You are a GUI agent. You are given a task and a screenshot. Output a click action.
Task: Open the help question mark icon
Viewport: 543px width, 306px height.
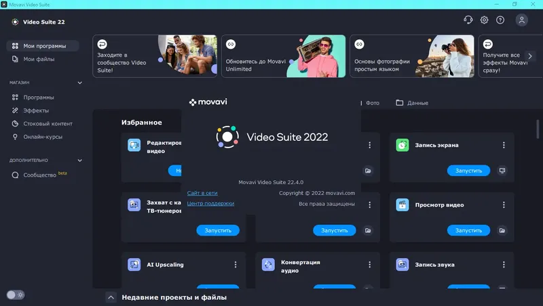point(500,20)
